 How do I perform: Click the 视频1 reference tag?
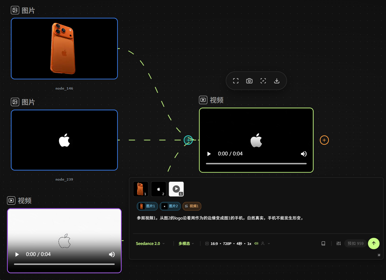click(192, 206)
